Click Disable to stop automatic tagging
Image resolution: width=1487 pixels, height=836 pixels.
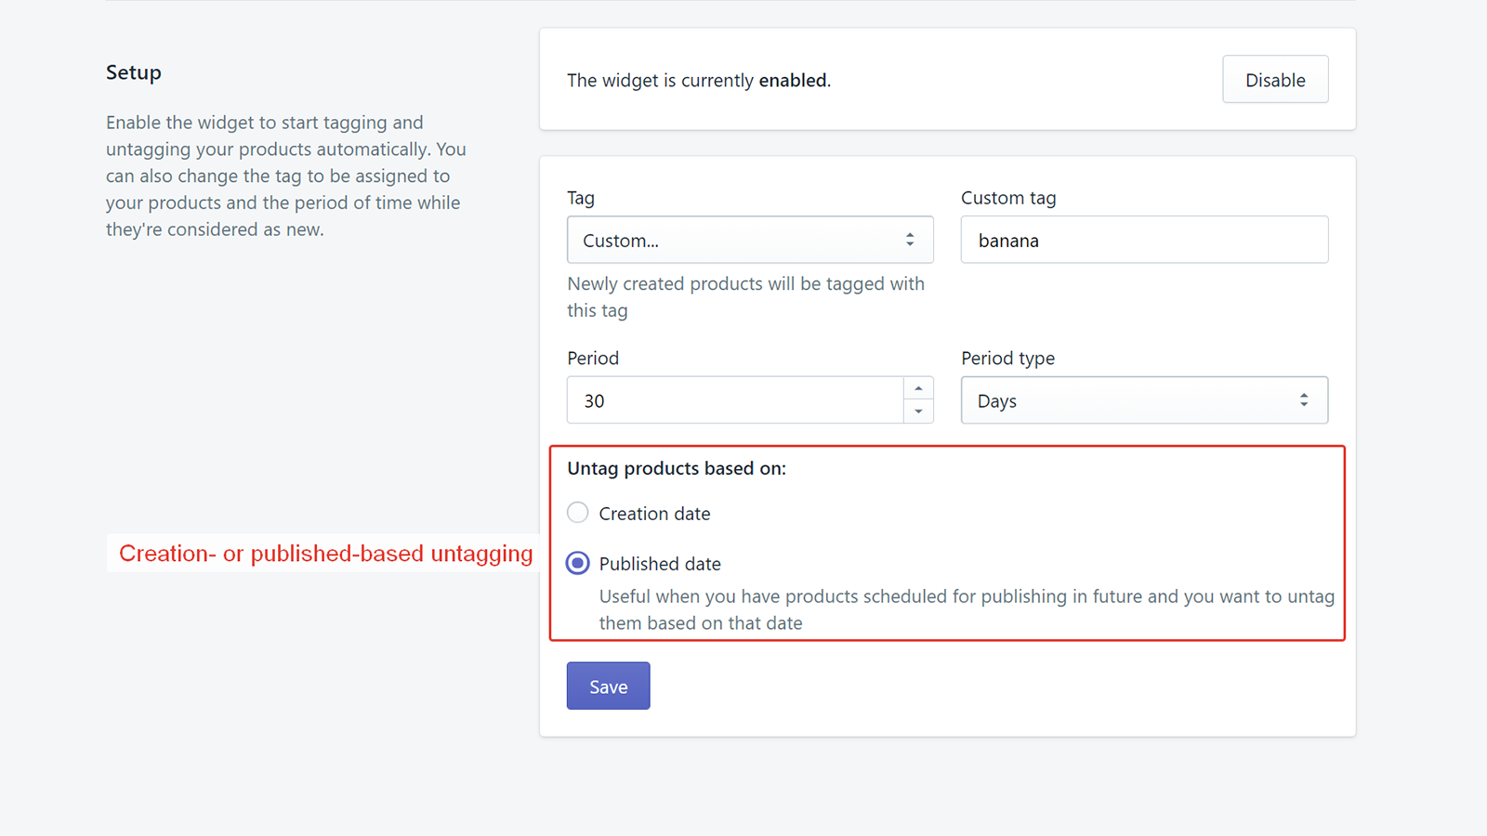[1274, 79]
